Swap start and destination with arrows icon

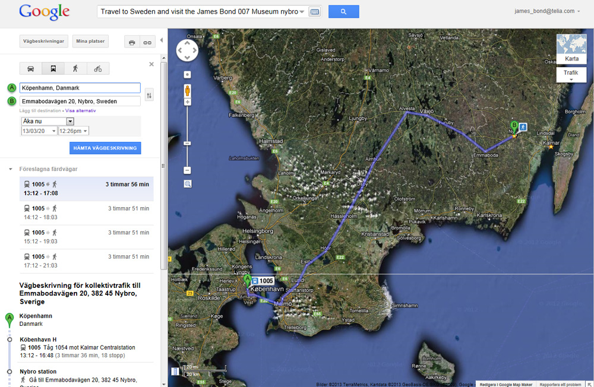149,95
